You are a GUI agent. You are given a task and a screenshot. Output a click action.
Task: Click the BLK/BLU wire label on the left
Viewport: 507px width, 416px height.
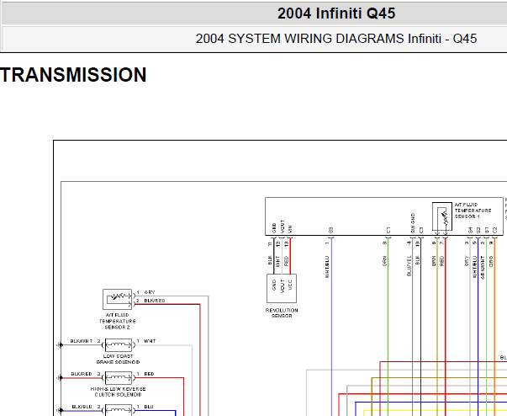82,407
